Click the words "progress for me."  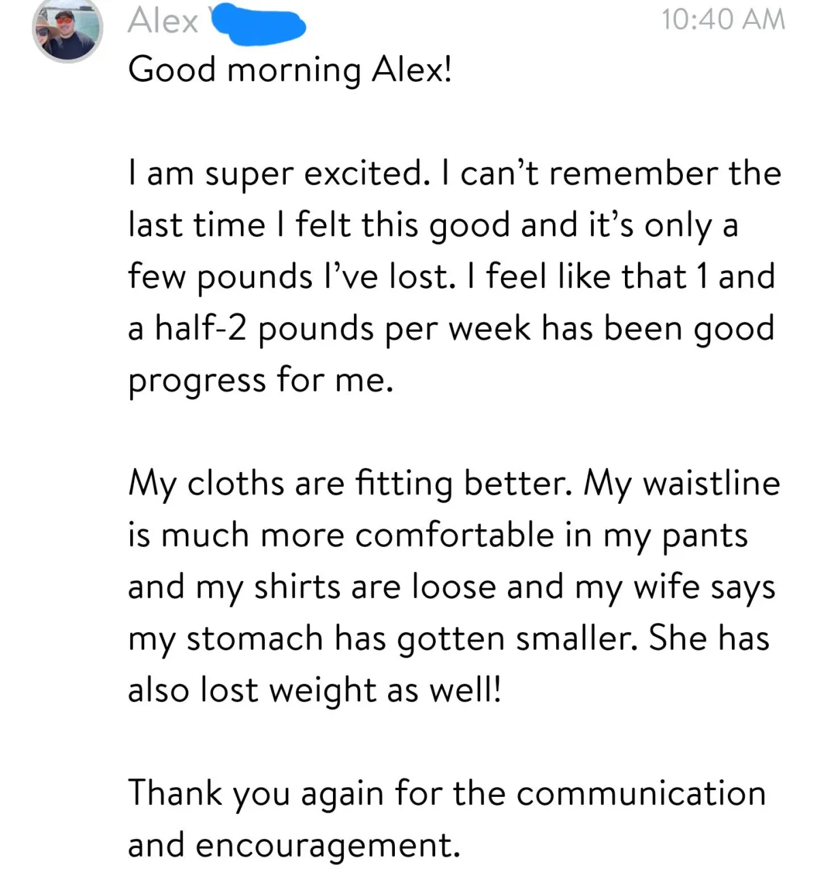click(x=261, y=381)
